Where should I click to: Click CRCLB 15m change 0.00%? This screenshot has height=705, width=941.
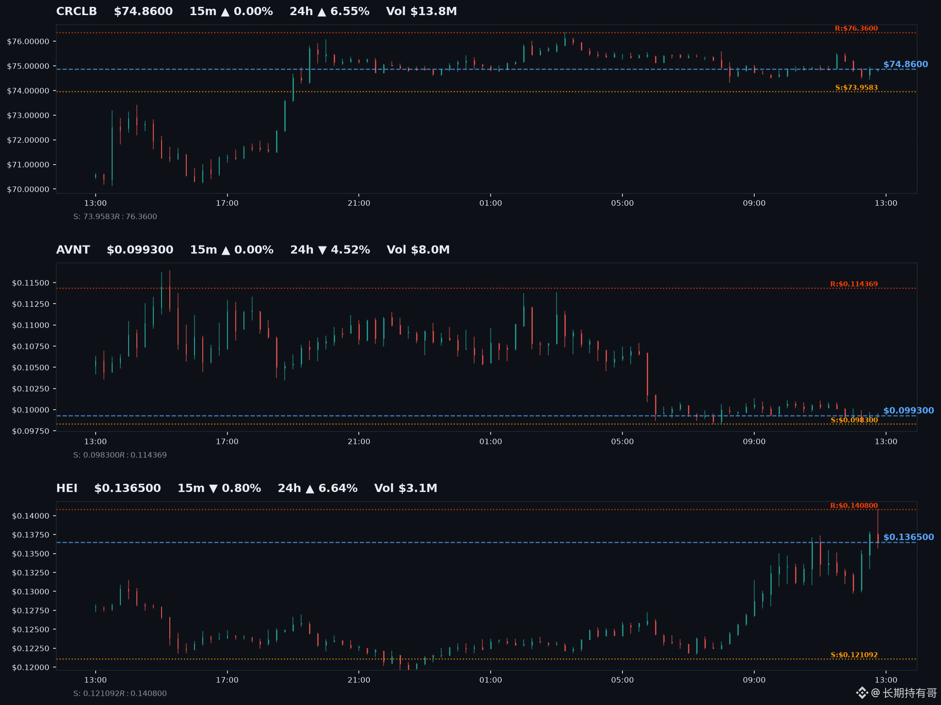click(231, 11)
